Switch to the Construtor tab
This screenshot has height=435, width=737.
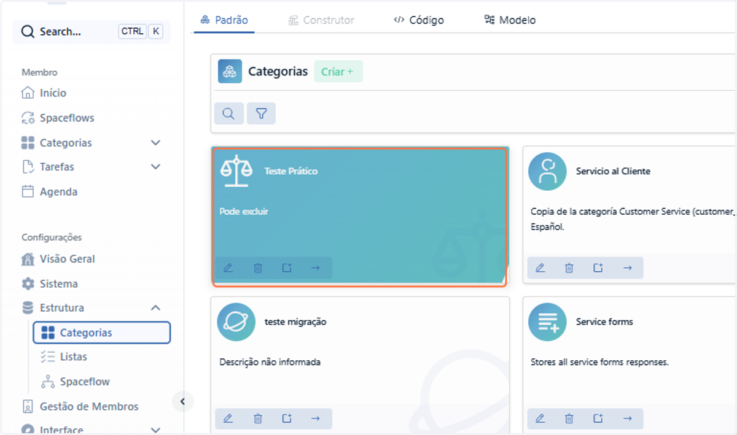(321, 20)
